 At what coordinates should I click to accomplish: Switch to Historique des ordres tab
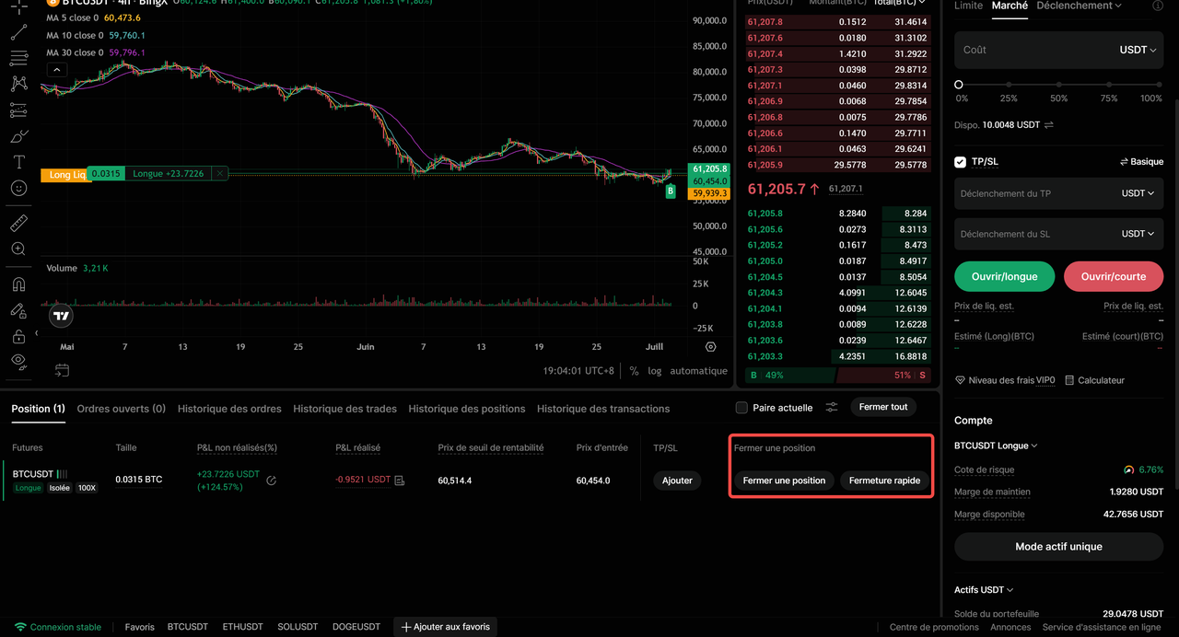tap(229, 409)
